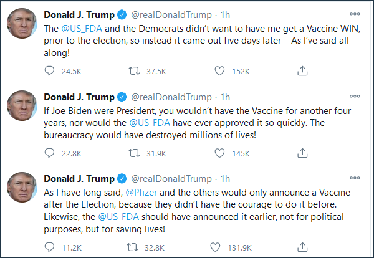Like the Vaccine WIN tweet

pyautogui.click(x=219, y=70)
